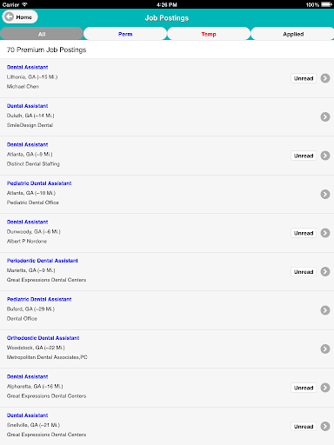
Task: Open Metropolitan Dental Associates arrow icon
Action: [x=325, y=349]
